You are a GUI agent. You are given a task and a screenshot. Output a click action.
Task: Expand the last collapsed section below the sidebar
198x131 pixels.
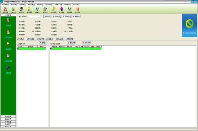point(8,126)
